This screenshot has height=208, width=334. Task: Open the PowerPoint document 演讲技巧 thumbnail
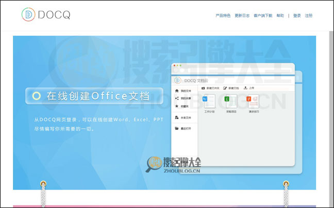point(253,101)
